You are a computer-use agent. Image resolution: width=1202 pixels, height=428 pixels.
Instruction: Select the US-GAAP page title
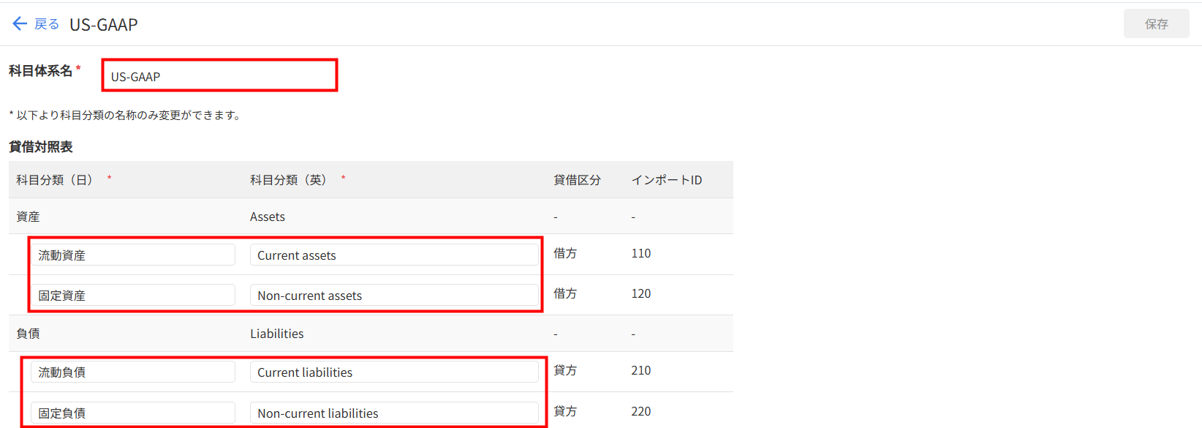point(103,24)
